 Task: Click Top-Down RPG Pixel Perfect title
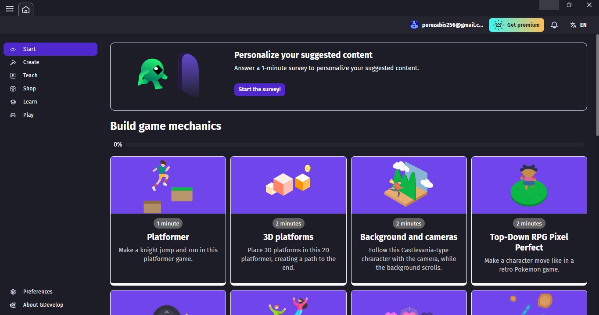click(529, 242)
